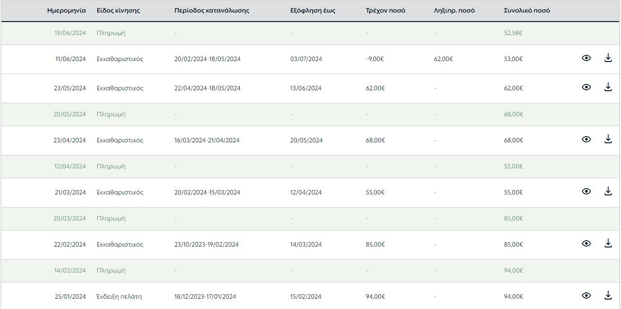The width and height of the screenshot is (621, 309).
Task: Select the payment date 13/06/2024
Action: [70, 33]
